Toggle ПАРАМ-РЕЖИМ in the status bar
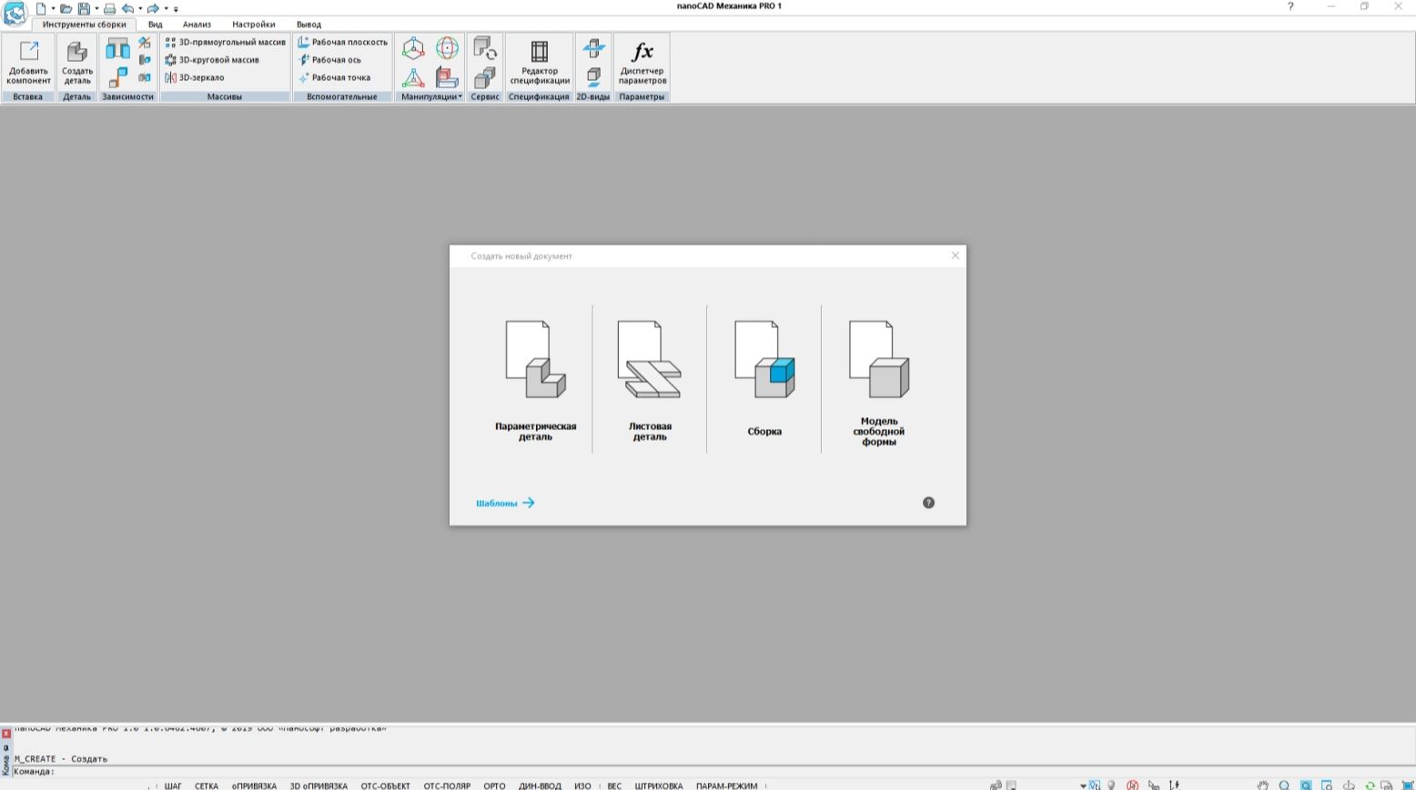 coord(726,785)
